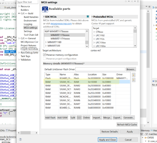Select MCU settings tree item
This screenshot has width=157, height=143.
click(x=31, y=27)
